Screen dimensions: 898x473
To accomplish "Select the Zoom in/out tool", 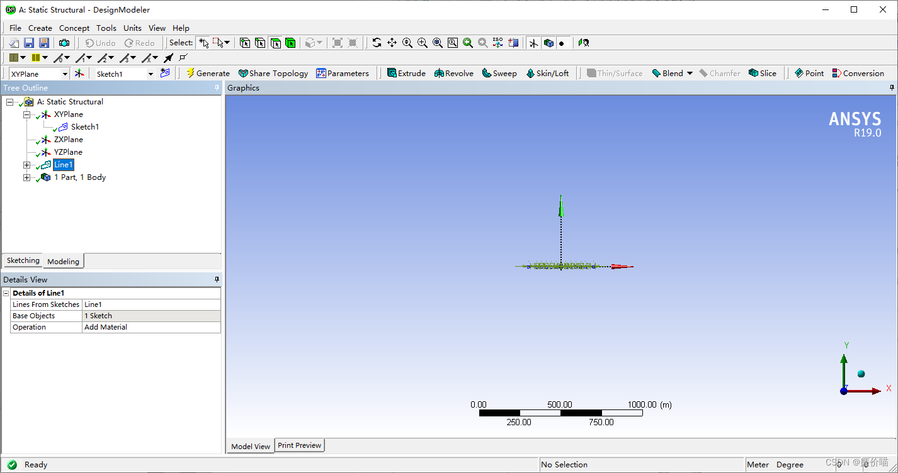I will pyautogui.click(x=407, y=43).
